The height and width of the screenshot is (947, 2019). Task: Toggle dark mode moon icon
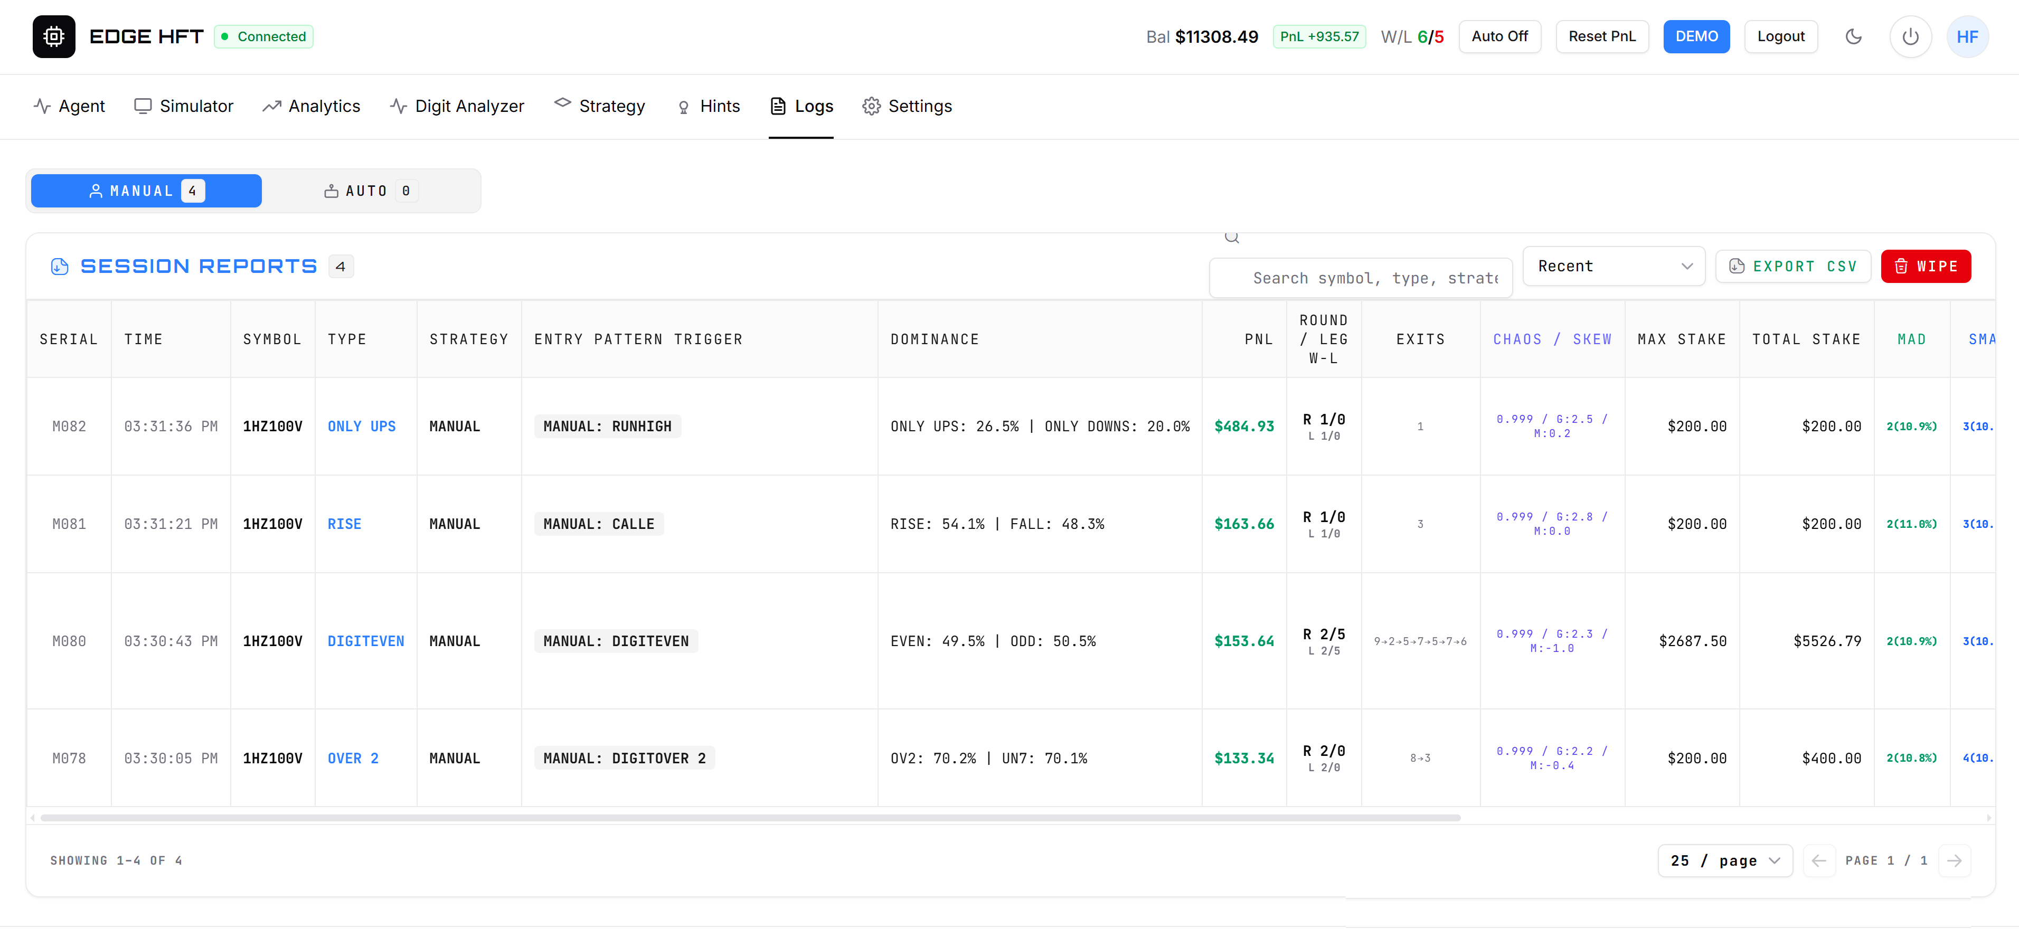pyautogui.click(x=1854, y=37)
